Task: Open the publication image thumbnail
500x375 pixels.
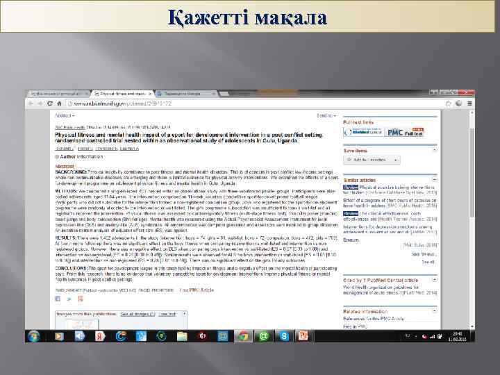Action: coord(83,324)
